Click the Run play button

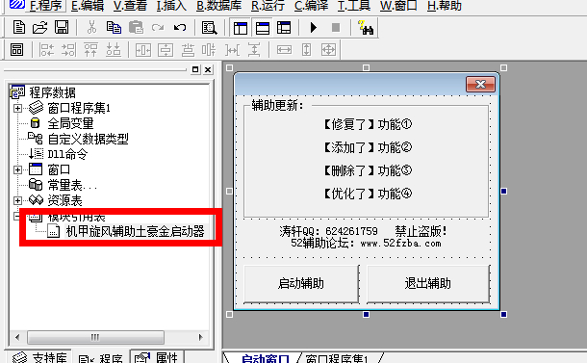click(x=314, y=27)
